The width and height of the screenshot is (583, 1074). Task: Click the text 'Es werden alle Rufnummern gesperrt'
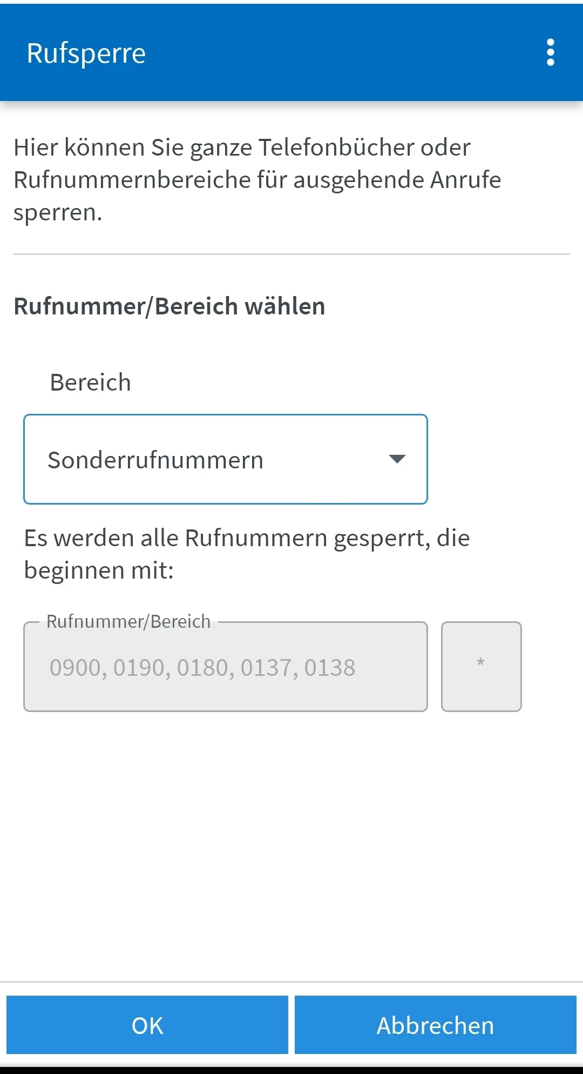pyautogui.click(x=227, y=538)
